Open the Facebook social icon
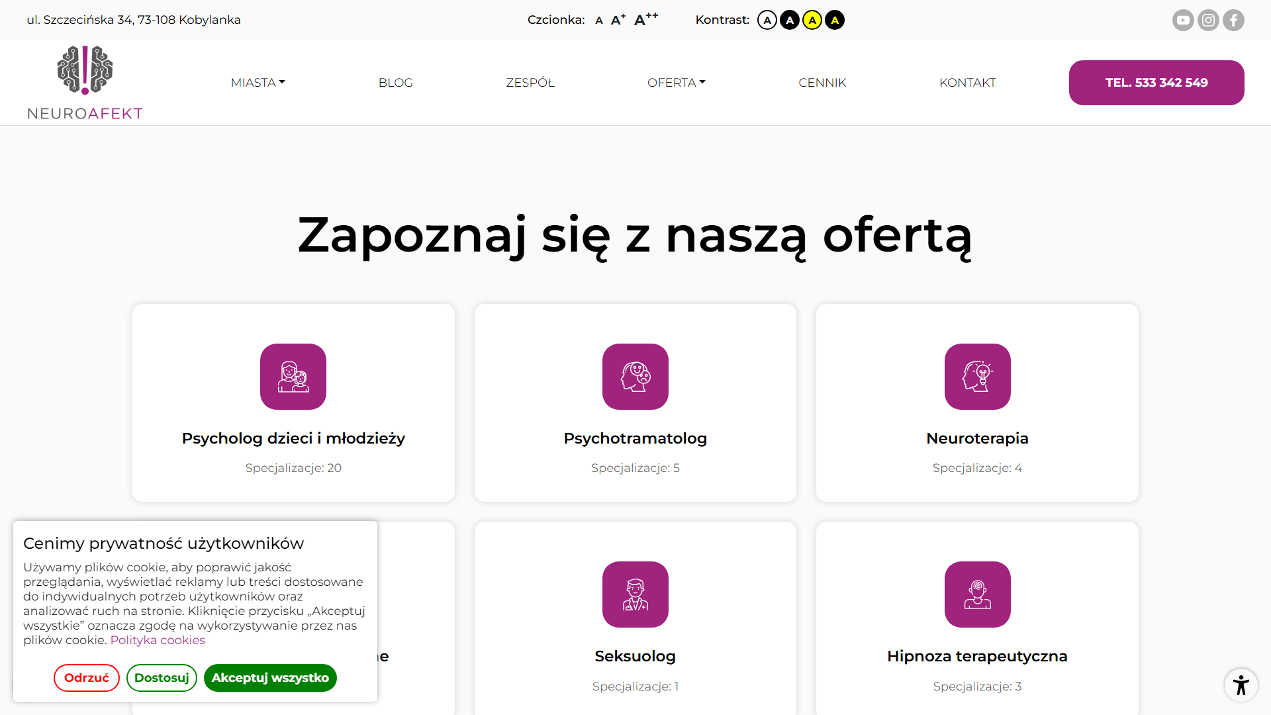The height and width of the screenshot is (715, 1271). click(x=1233, y=20)
